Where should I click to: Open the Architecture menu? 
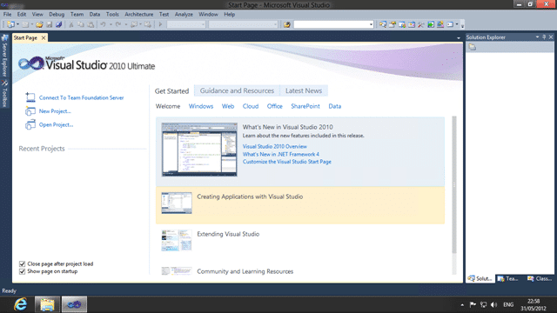tap(139, 14)
